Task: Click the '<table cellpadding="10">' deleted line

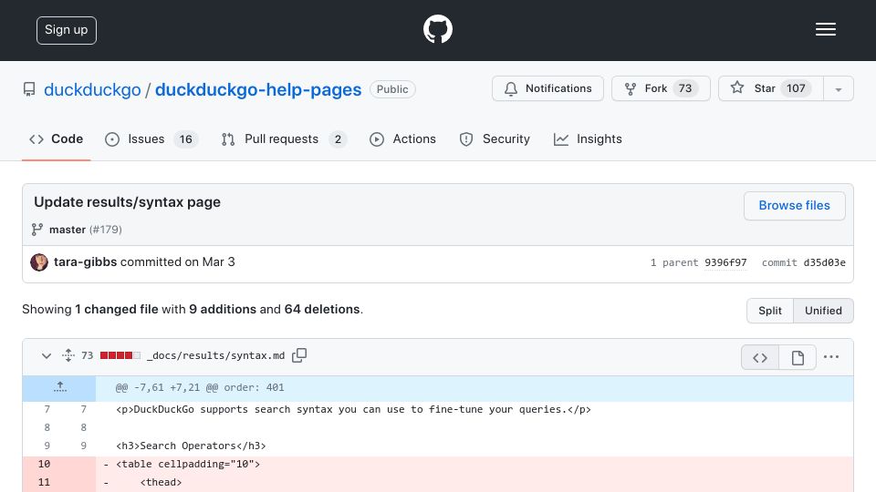Action: pyautogui.click(x=188, y=464)
